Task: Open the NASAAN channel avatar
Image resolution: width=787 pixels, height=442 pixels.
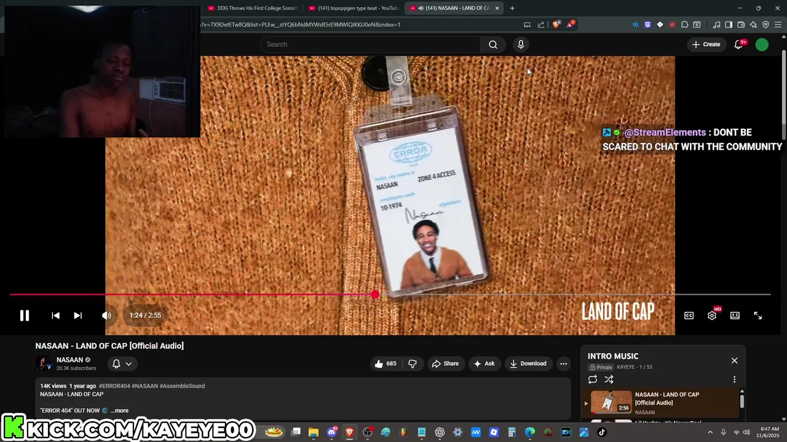Action: click(x=44, y=363)
